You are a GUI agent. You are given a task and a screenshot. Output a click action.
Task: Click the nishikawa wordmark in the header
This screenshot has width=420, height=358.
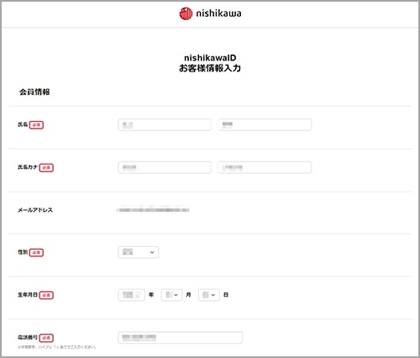(218, 13)
